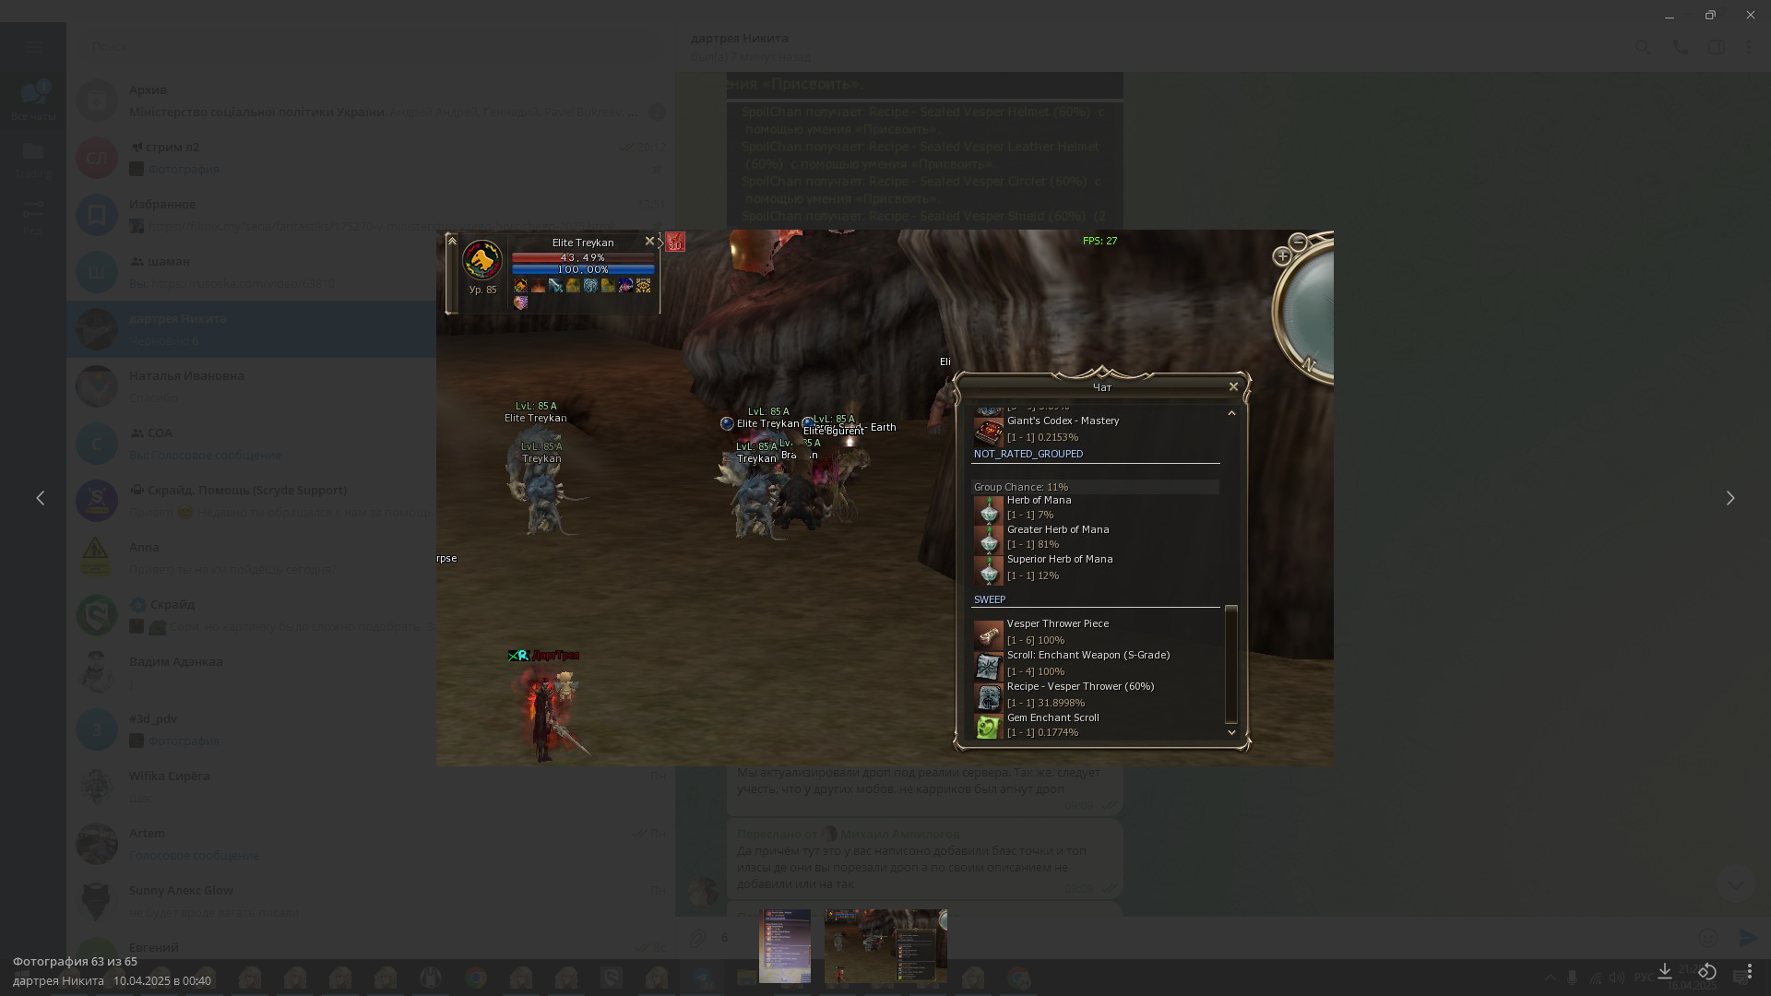
Task: Collapse the target window with its arrow
Action: pyautogui.click(x=452, y=241)
